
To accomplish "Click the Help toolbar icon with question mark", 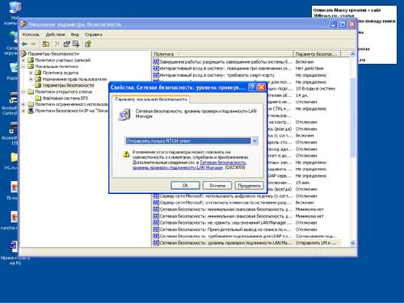I will tap(88, 44).
